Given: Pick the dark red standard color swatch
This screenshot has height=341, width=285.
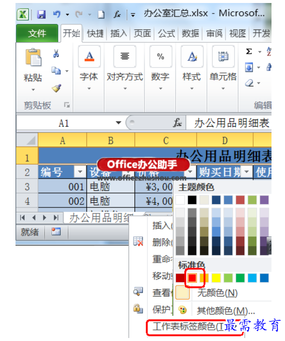Looking at the screenshot, I should tap(180, 278).
